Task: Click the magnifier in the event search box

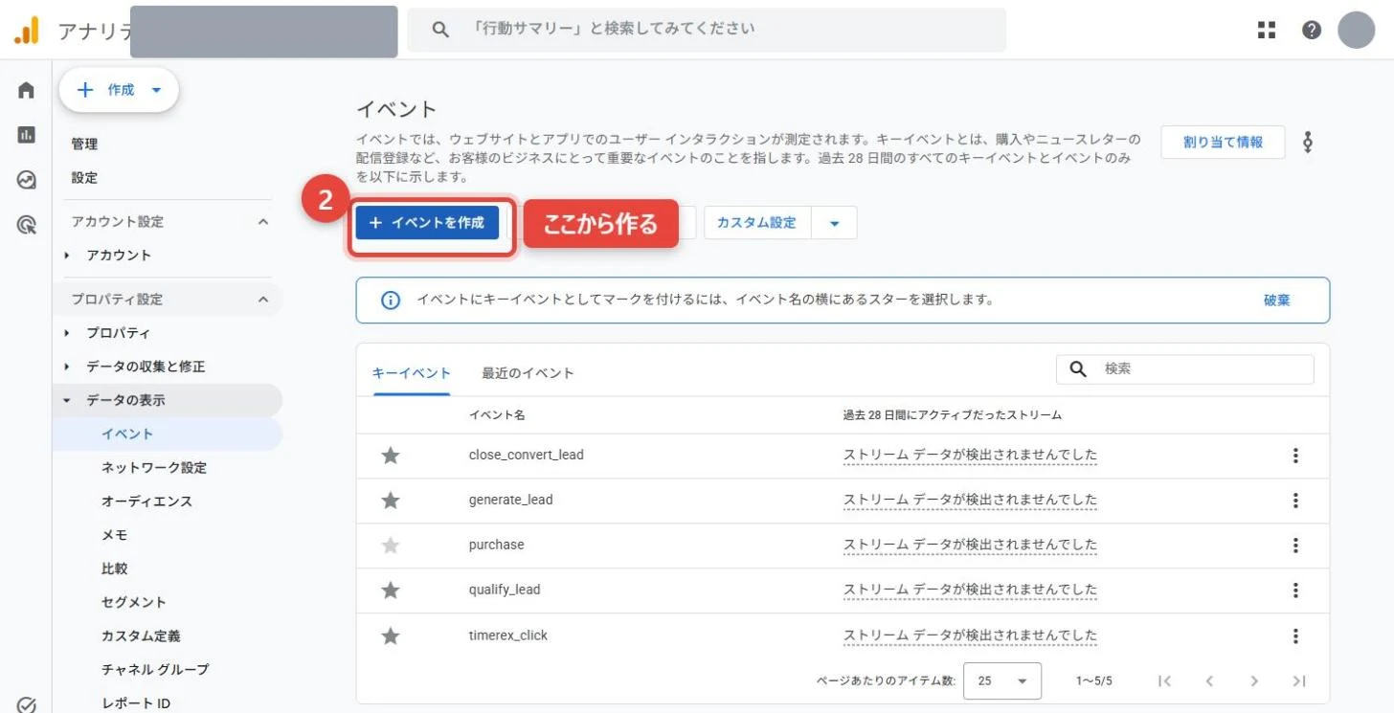Action: coord(1078,369)
